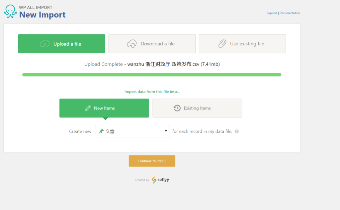Click the dropdown arrow of post type selector
This screenshot has width=340, height=210.
click(166, 131)
